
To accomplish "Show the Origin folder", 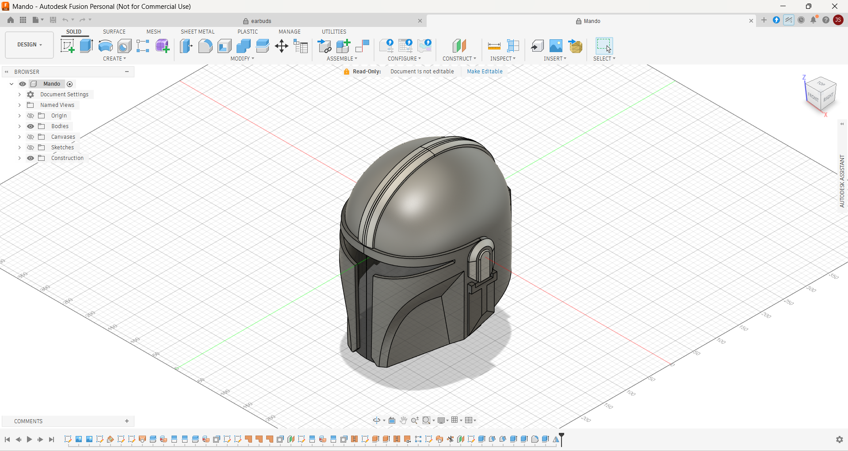I will click(x=31, y=116).
